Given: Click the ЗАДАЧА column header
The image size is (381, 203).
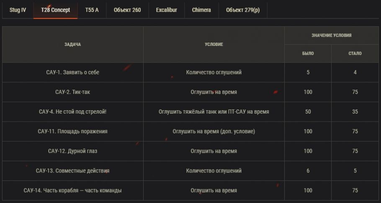Looking at the screenshot, I should click(x=73, y=44).
